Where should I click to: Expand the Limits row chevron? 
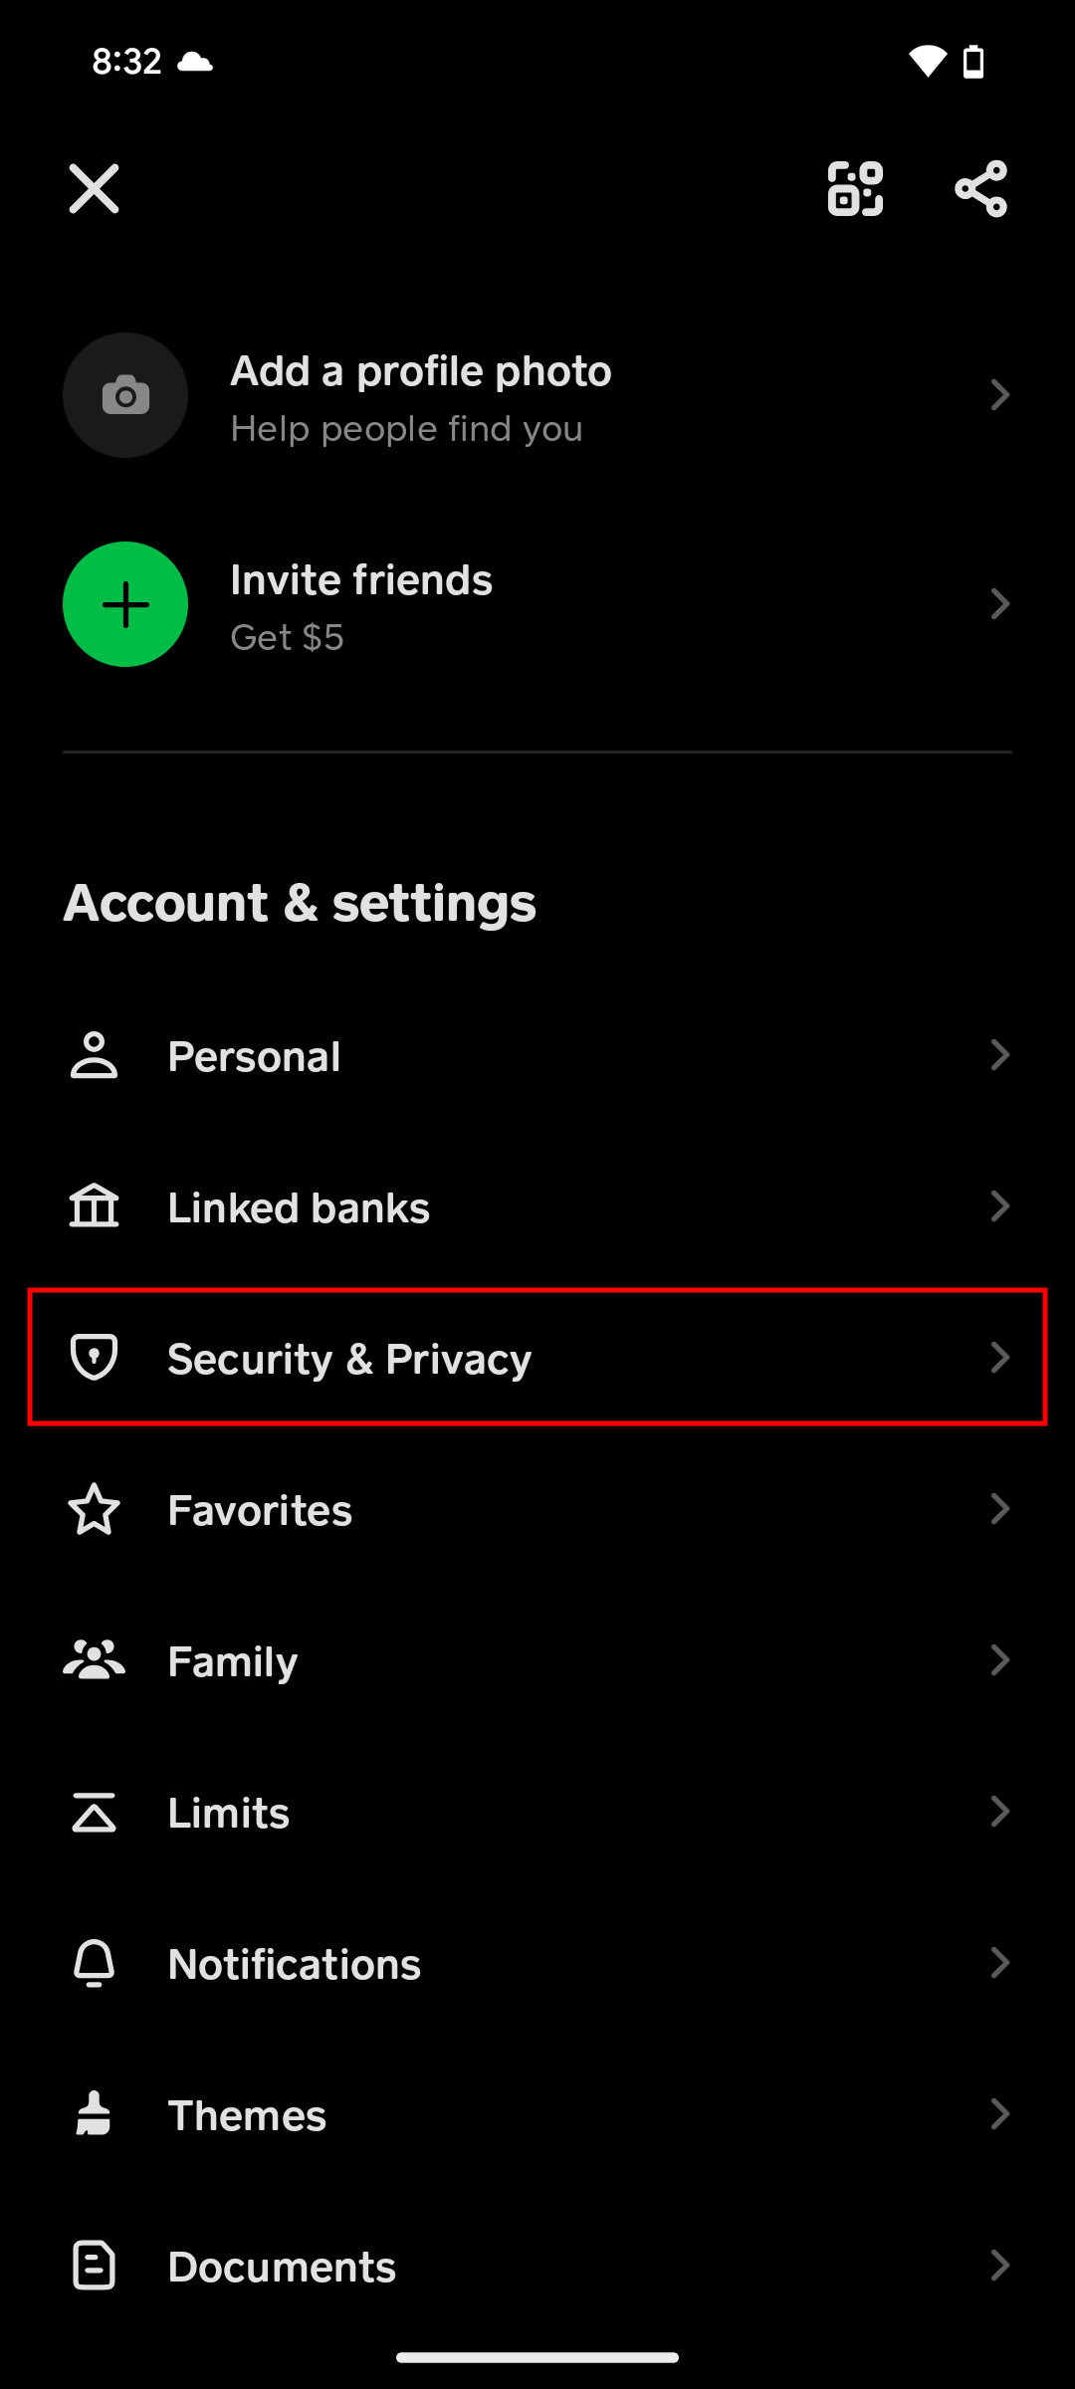point(999,1812)
